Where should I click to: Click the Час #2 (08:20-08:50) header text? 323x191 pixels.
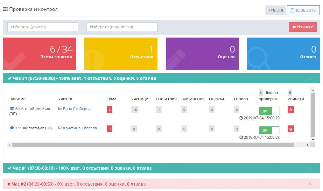tap(79, 184)
